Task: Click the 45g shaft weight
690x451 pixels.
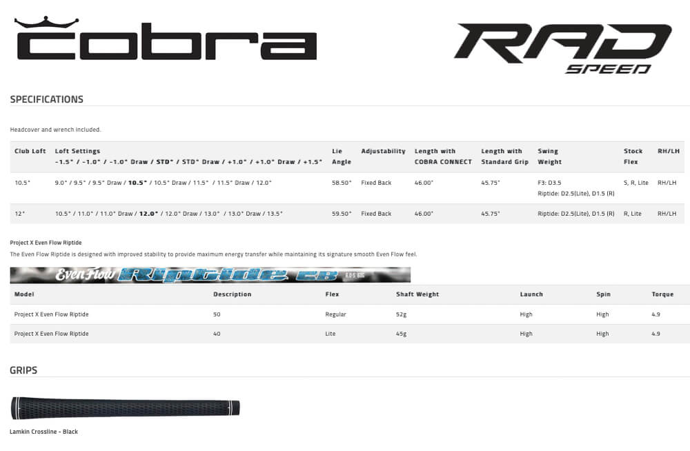Action: 402,334
